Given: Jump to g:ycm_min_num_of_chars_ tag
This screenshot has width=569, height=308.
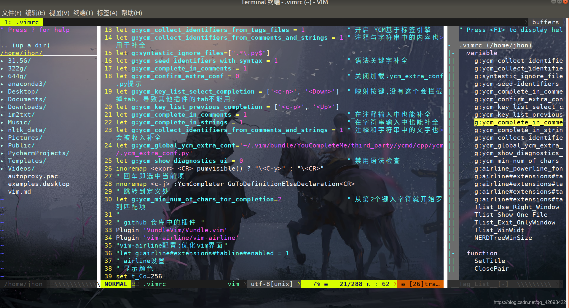Looking at the screenshot, I should (x=519, y=161).
